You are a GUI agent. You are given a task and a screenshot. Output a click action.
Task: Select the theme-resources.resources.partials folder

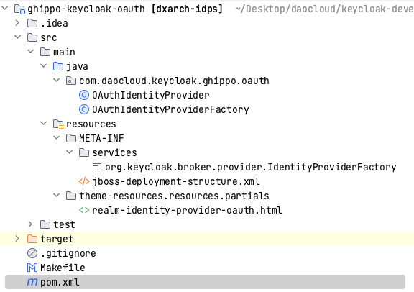(x=174, y=196)
